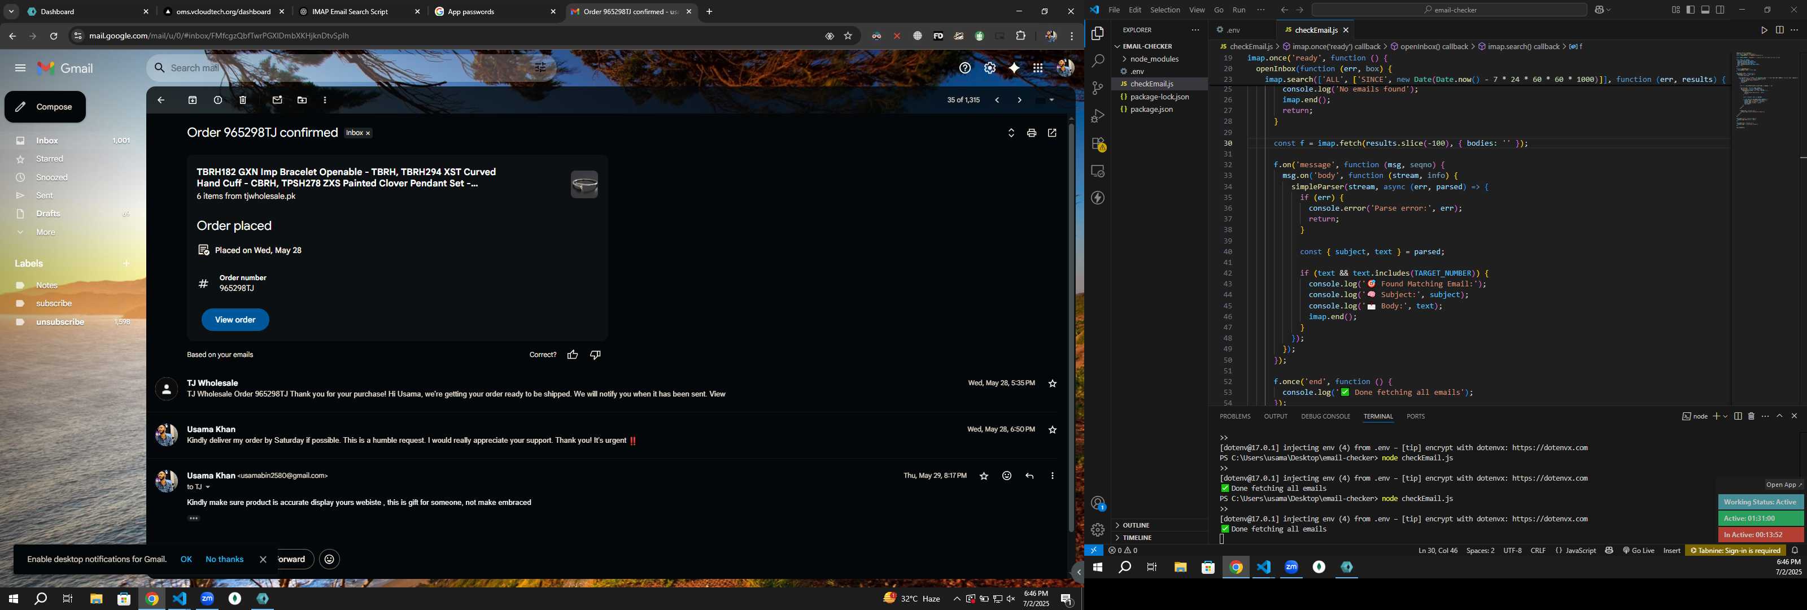Open Gmail settings gear

tap(990, 68)
